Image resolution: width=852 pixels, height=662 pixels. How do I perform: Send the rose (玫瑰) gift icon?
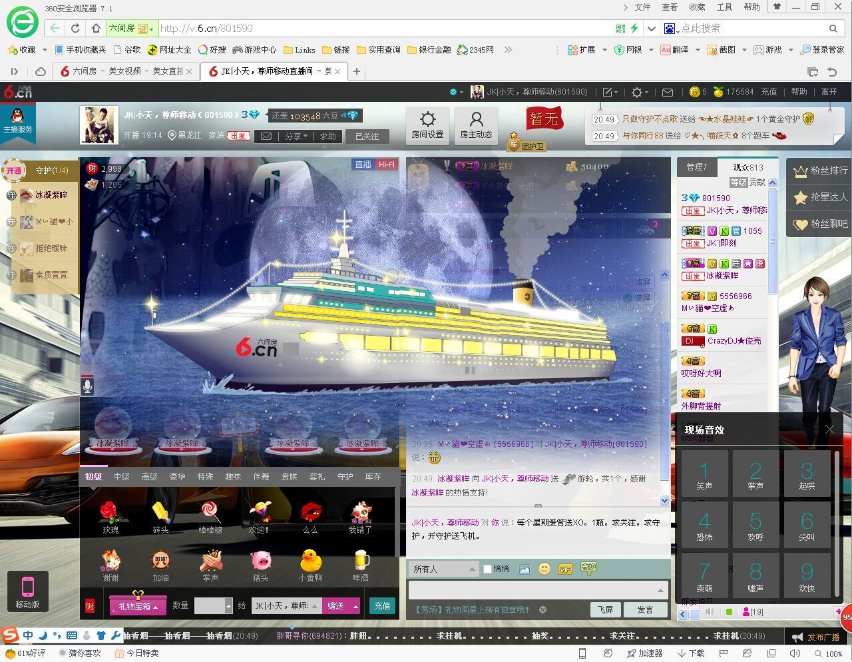[110, 513]
